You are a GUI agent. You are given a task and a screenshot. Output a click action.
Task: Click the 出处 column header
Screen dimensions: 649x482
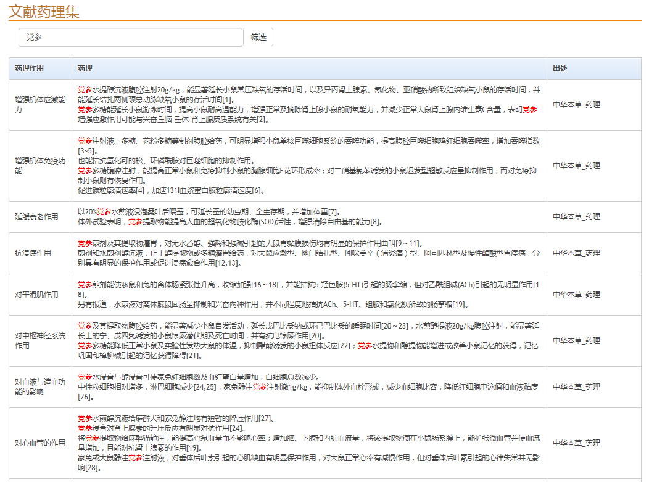(x=560, y=68)
